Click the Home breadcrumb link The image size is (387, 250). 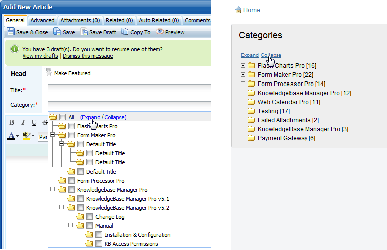click(251, 10)
